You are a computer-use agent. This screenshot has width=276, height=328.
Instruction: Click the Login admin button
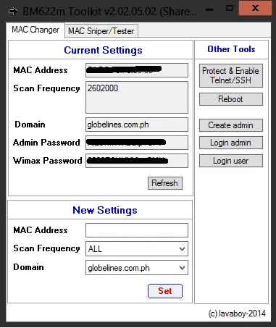click(x=231, y=143)
